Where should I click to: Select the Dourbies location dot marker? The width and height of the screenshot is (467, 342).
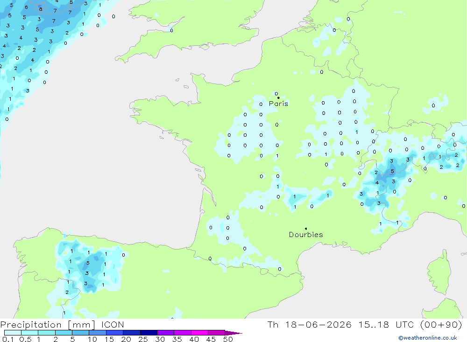coord(306,229)
